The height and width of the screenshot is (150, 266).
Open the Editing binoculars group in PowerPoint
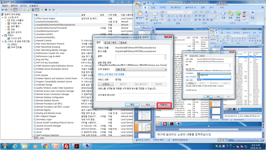point(253,15)
